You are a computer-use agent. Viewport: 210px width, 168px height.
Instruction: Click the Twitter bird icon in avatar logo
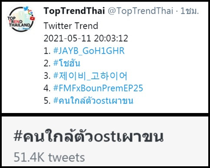(x=26, y=9)
